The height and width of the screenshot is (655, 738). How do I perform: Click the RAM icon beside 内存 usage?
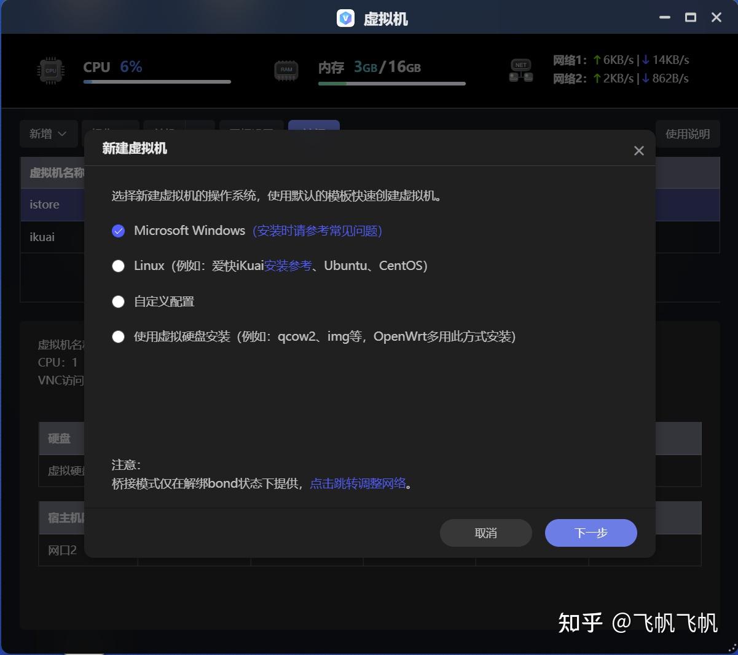pyautogui.click(x=286, y=69)
